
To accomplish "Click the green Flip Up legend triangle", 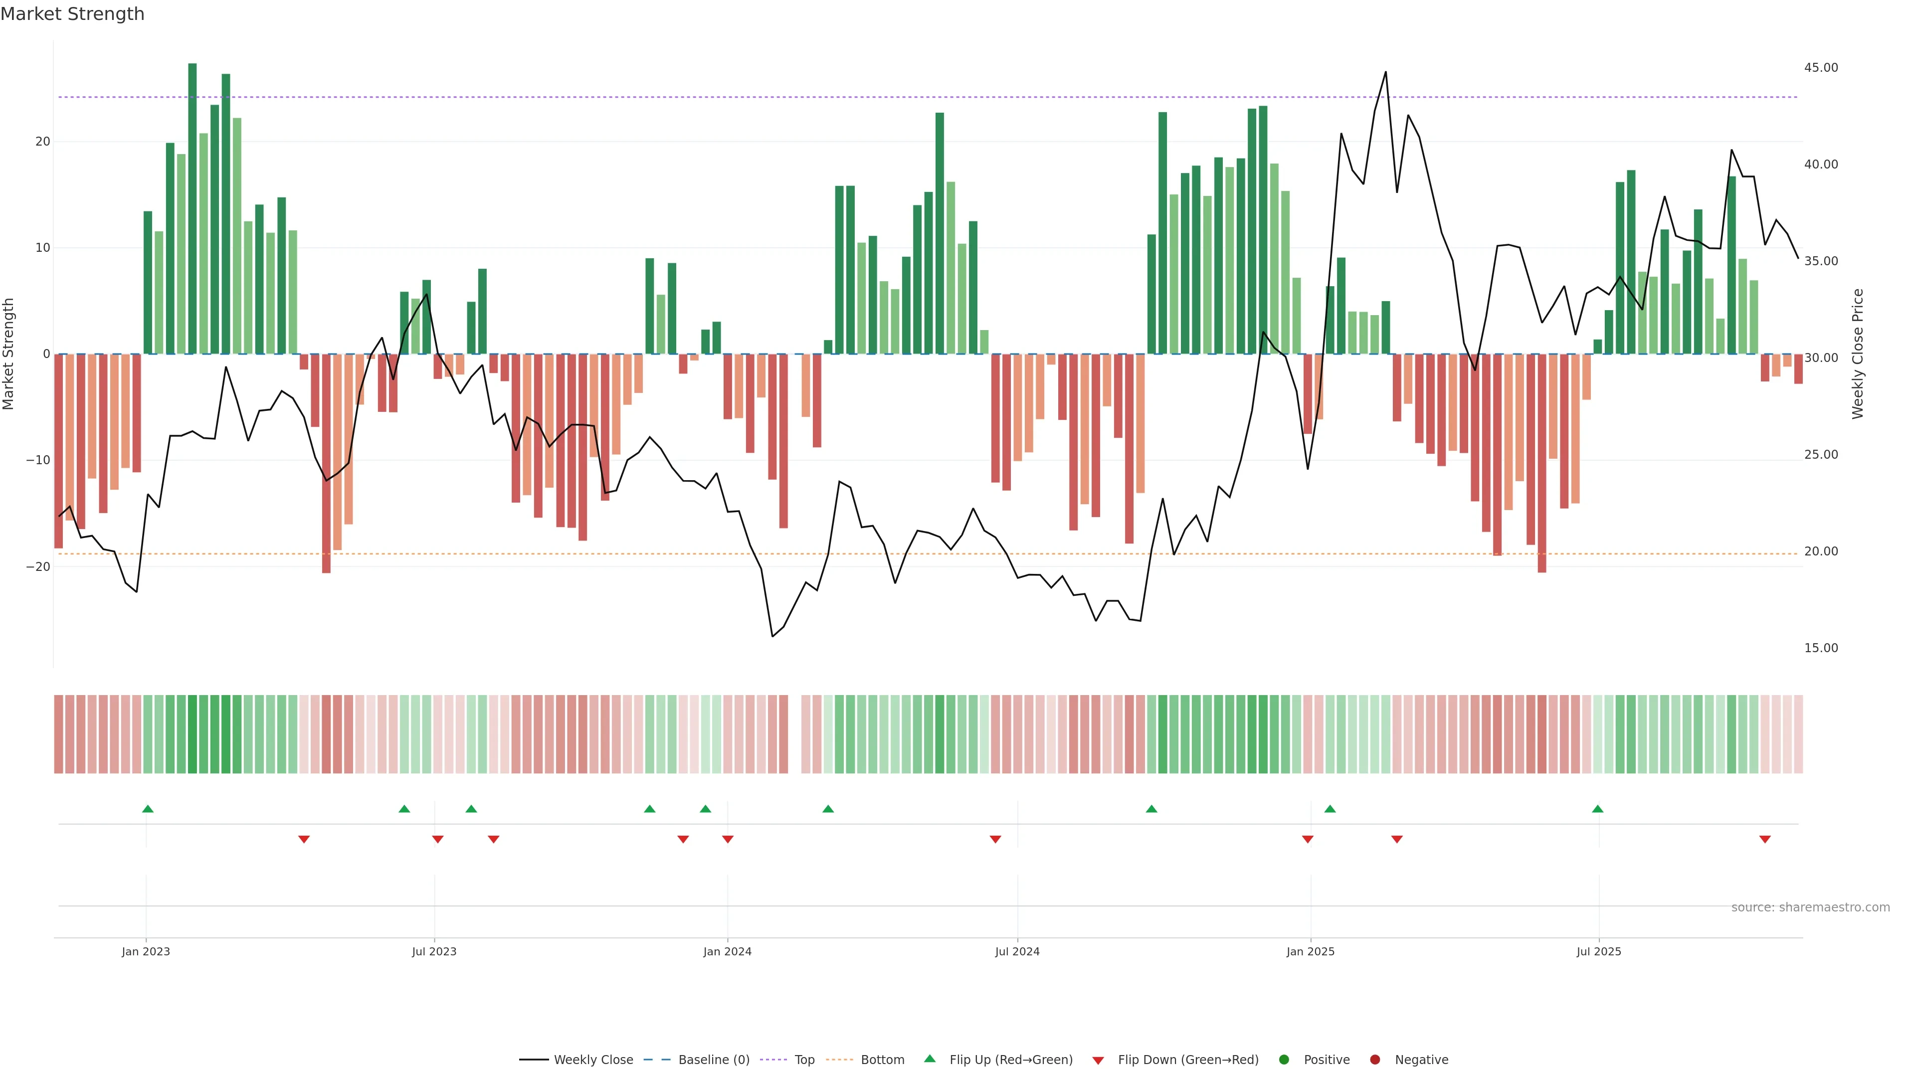I will click(x=929, y=1059).
